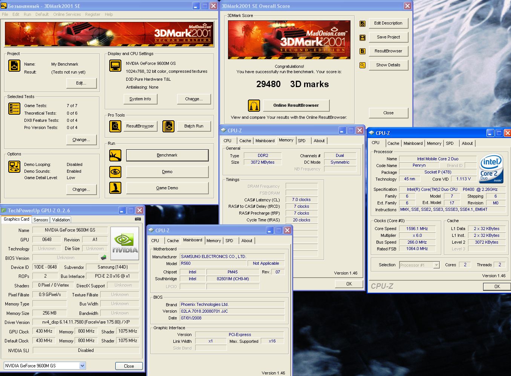Click Change... in the Options section
The width and height of the screenshot is (511, 376).
click(x=81, y=189)
